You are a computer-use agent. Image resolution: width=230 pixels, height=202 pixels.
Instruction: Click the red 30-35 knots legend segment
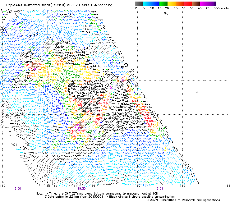tap(188, 4)
